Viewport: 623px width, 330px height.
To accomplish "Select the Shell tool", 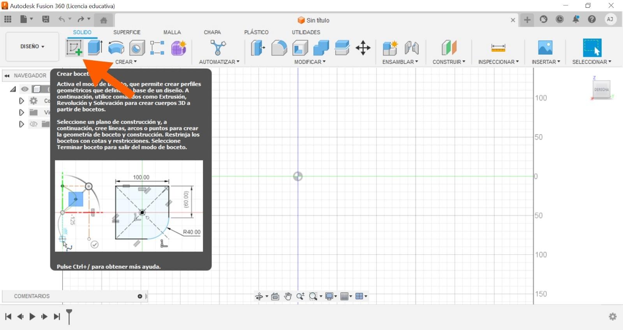I will coord(300,48).
